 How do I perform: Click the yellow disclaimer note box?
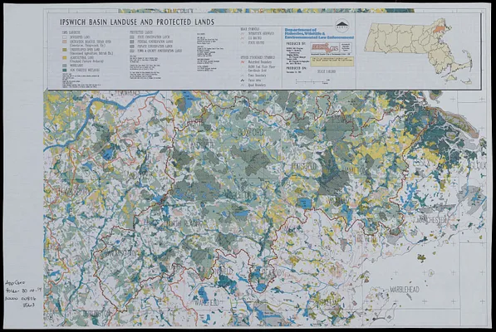(331, 61)
